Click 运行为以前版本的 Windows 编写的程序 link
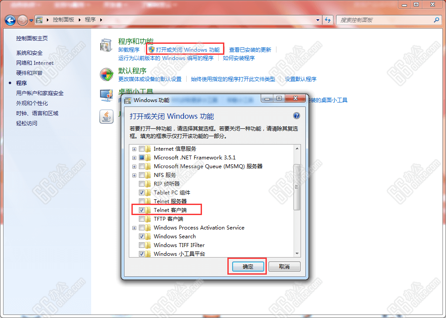 166,58
